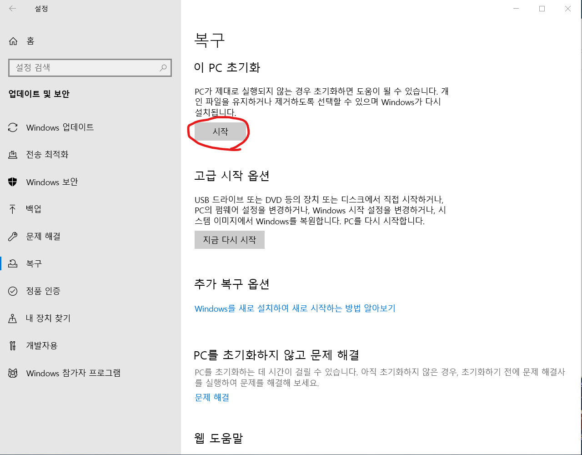Click the 개발자용 tools icon
This screenshot has width=582, height=455.
pos(13,346)
